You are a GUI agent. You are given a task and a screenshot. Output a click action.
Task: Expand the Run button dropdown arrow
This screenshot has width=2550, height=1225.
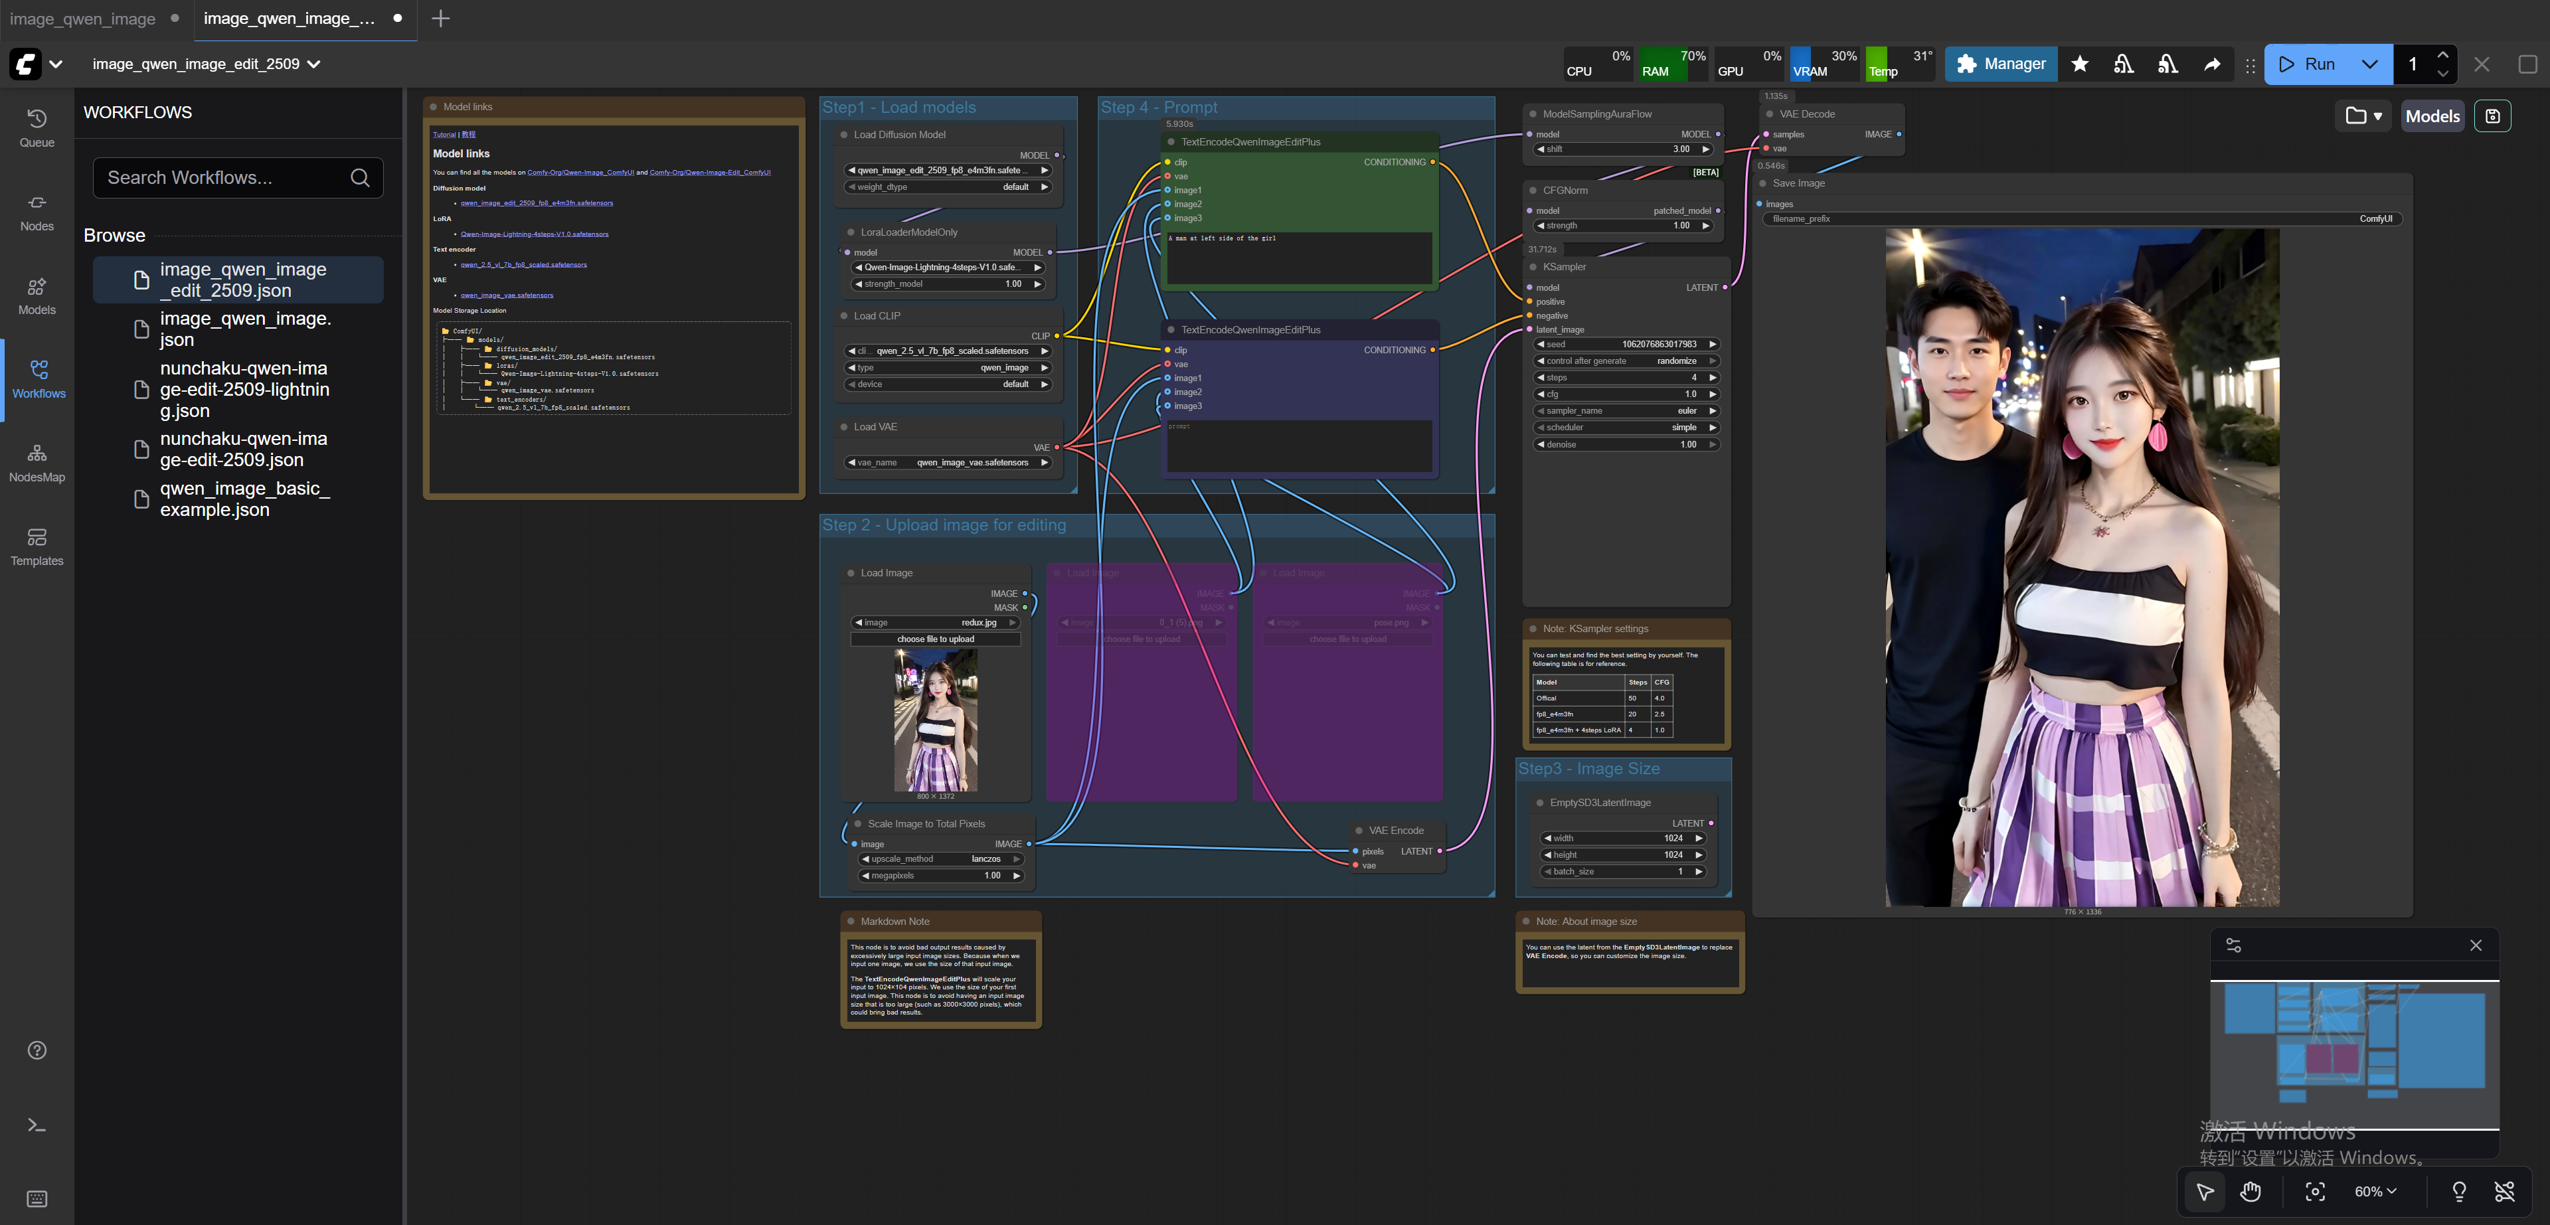point(2370,64)
